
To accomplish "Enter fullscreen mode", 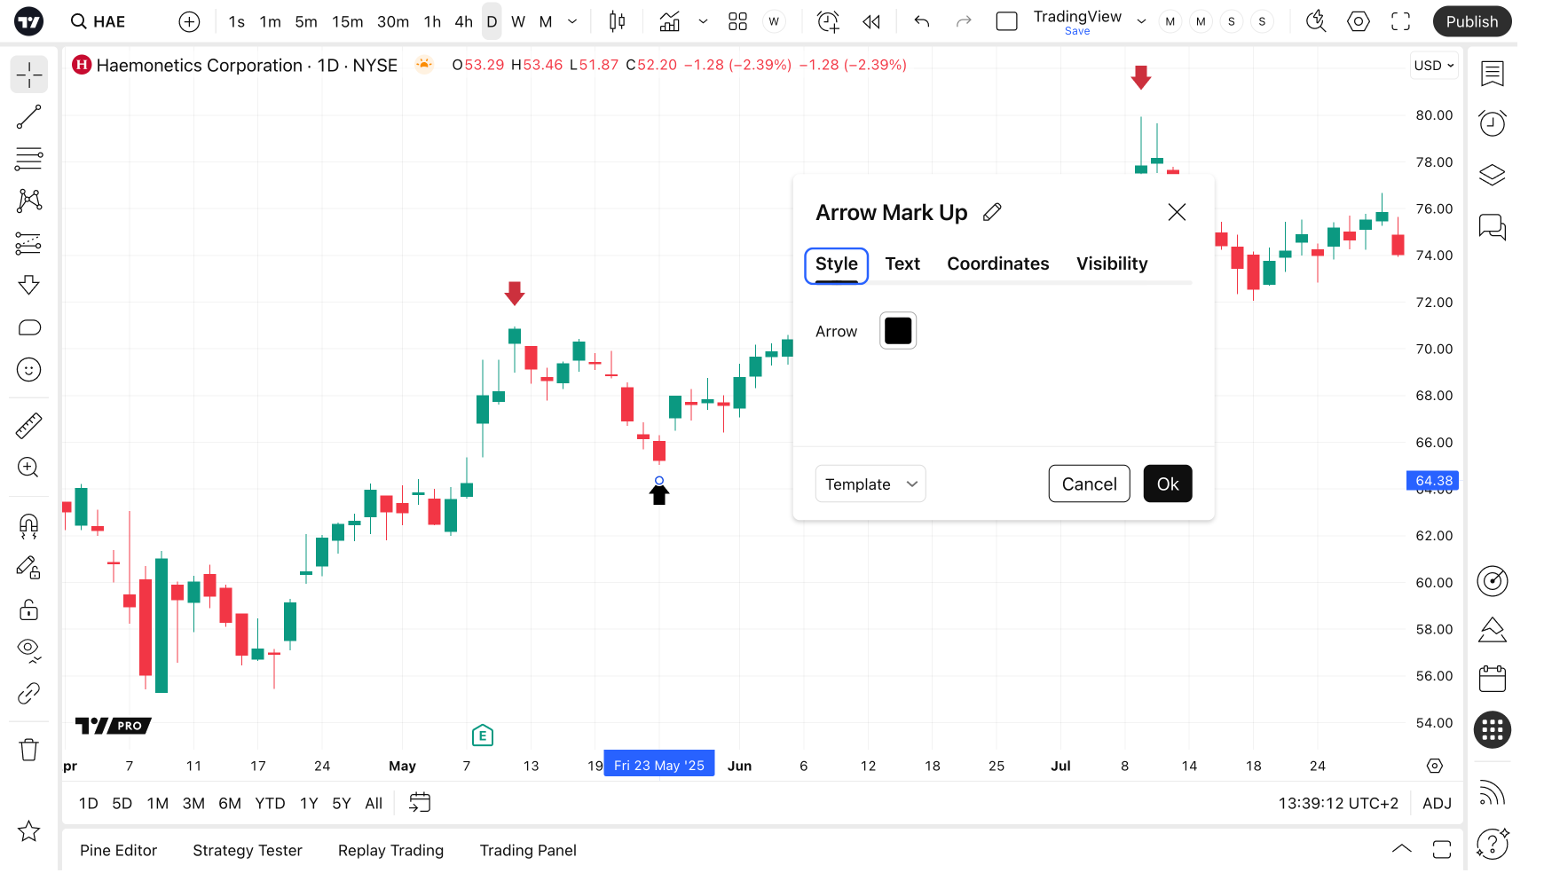I will click(x=1400, y=21).
